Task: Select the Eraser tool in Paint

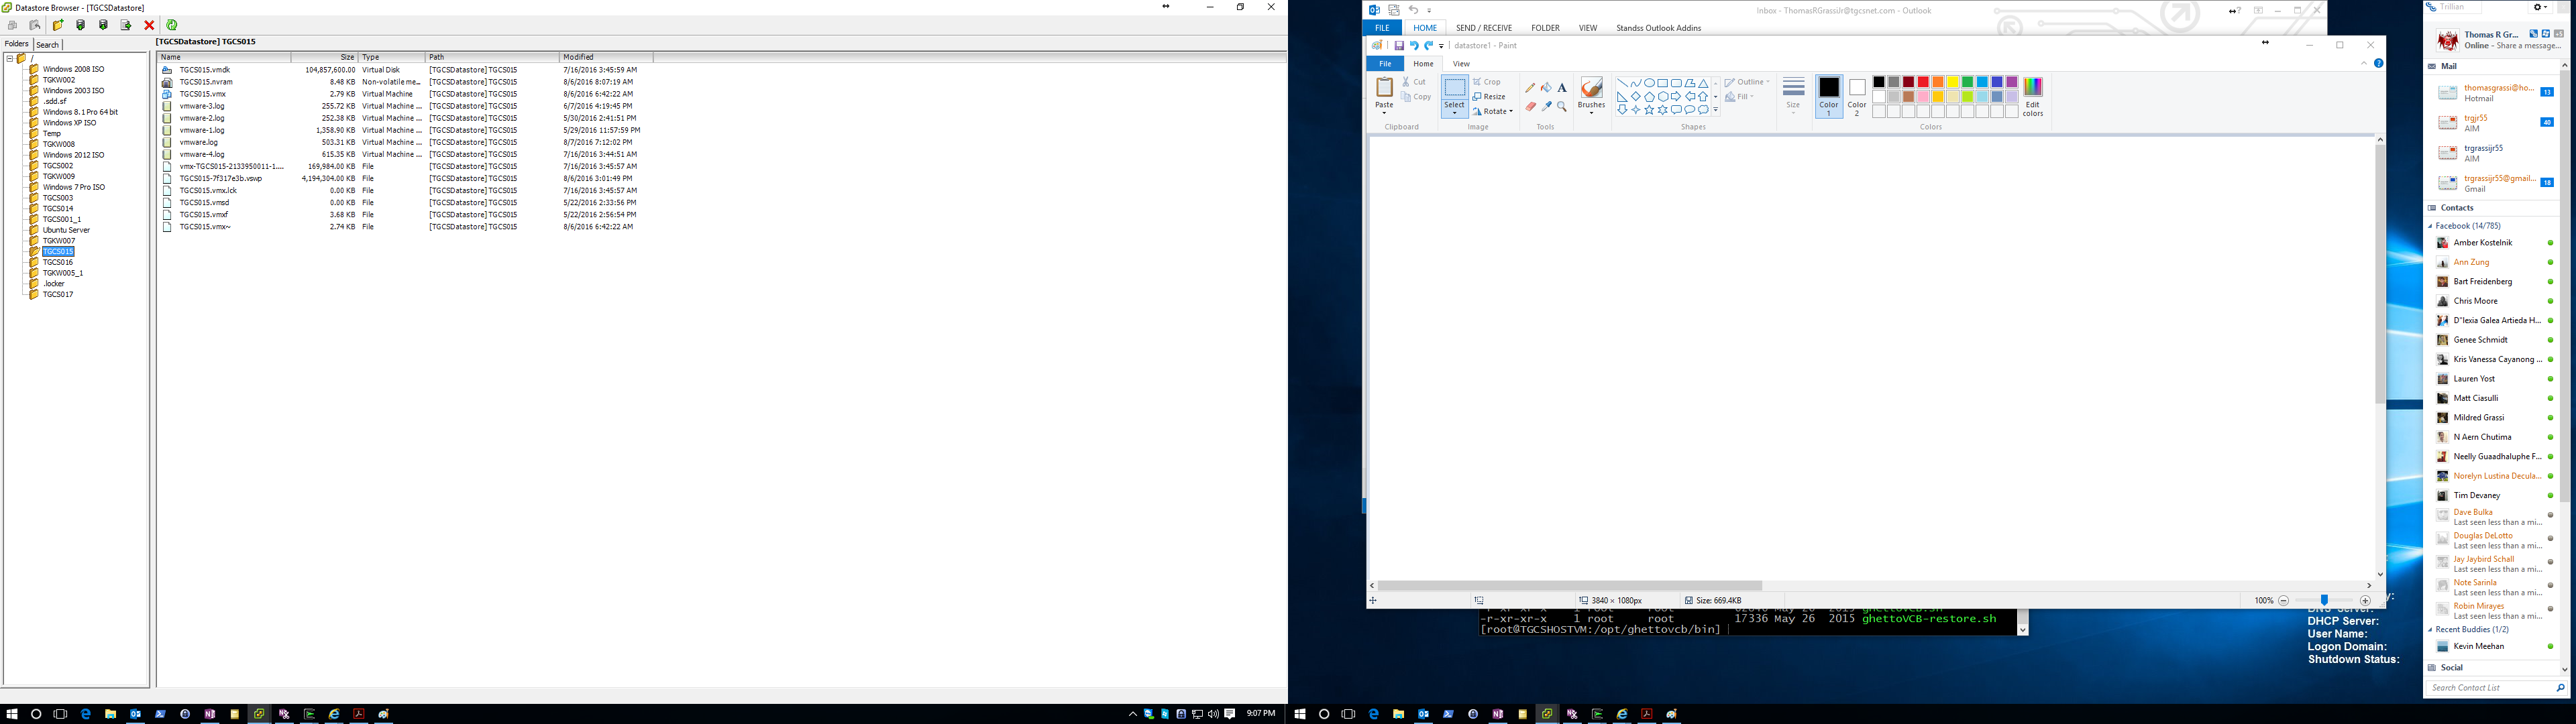Action: coord(1530,106)
